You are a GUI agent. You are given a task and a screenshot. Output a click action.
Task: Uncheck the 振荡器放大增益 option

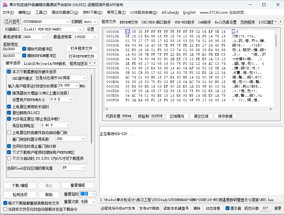(9, 93)
